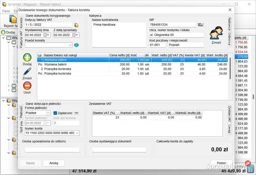The width and height of the screenshot is (256, 175).
Task: Click the payment card icon next to Zapłacono
Action: [x=76, y=113]
